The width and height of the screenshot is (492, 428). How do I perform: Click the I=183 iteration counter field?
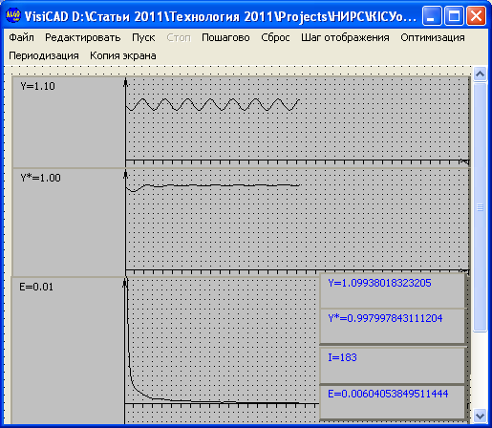pos(393,365)
